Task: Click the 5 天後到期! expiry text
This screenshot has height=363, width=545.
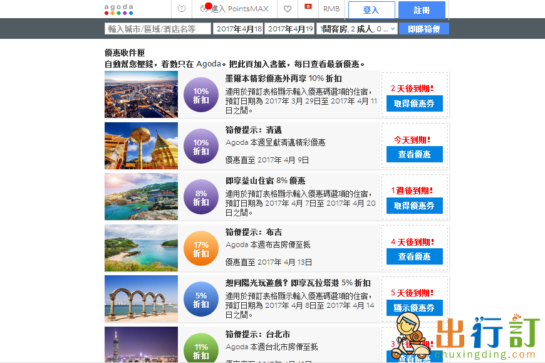Action: (412, 293)
